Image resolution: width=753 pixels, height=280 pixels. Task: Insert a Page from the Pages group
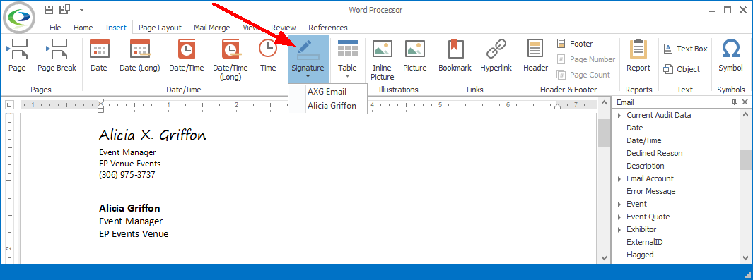tap(17, 56)
